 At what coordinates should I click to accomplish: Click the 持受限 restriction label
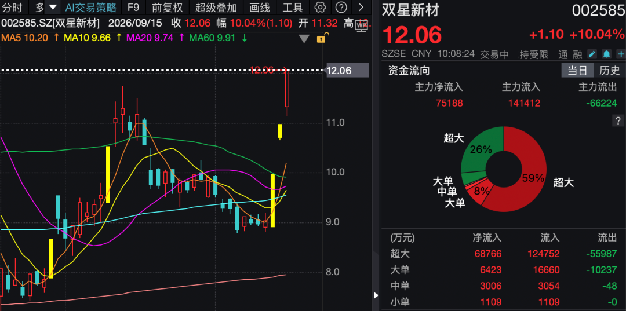click(x=533, y=54)
